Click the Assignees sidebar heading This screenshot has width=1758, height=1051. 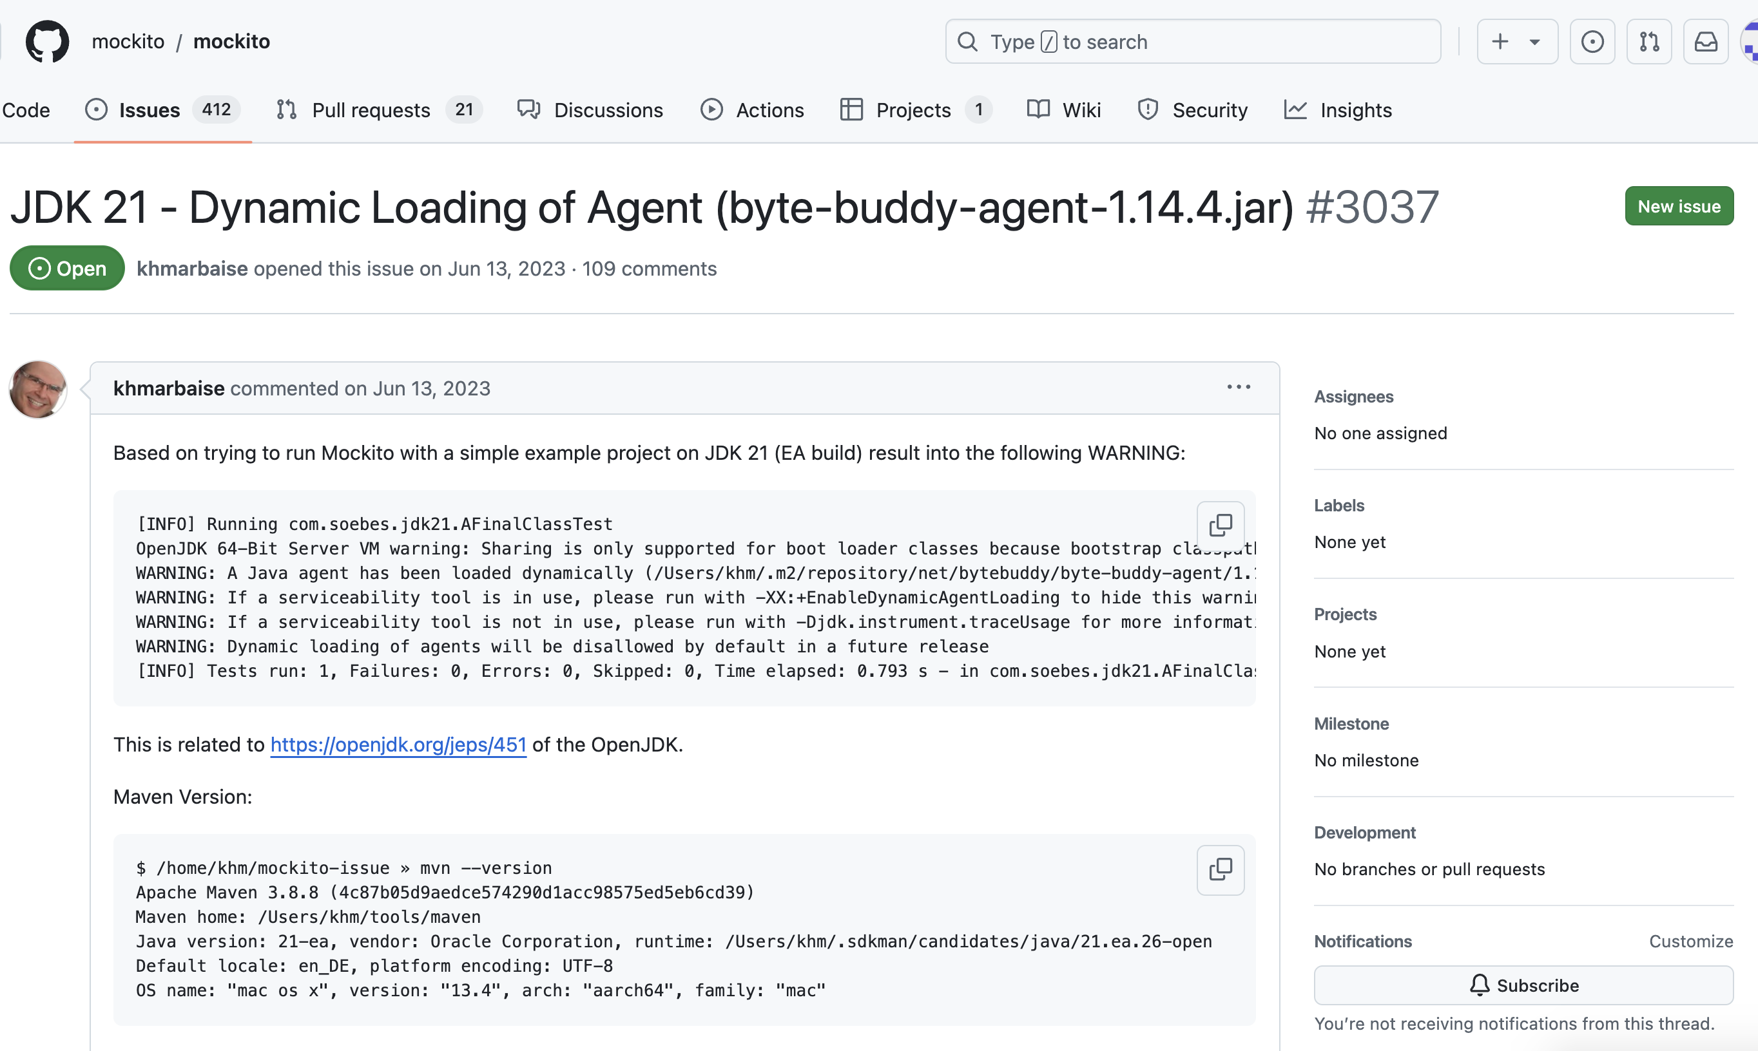coord(1353,396)
